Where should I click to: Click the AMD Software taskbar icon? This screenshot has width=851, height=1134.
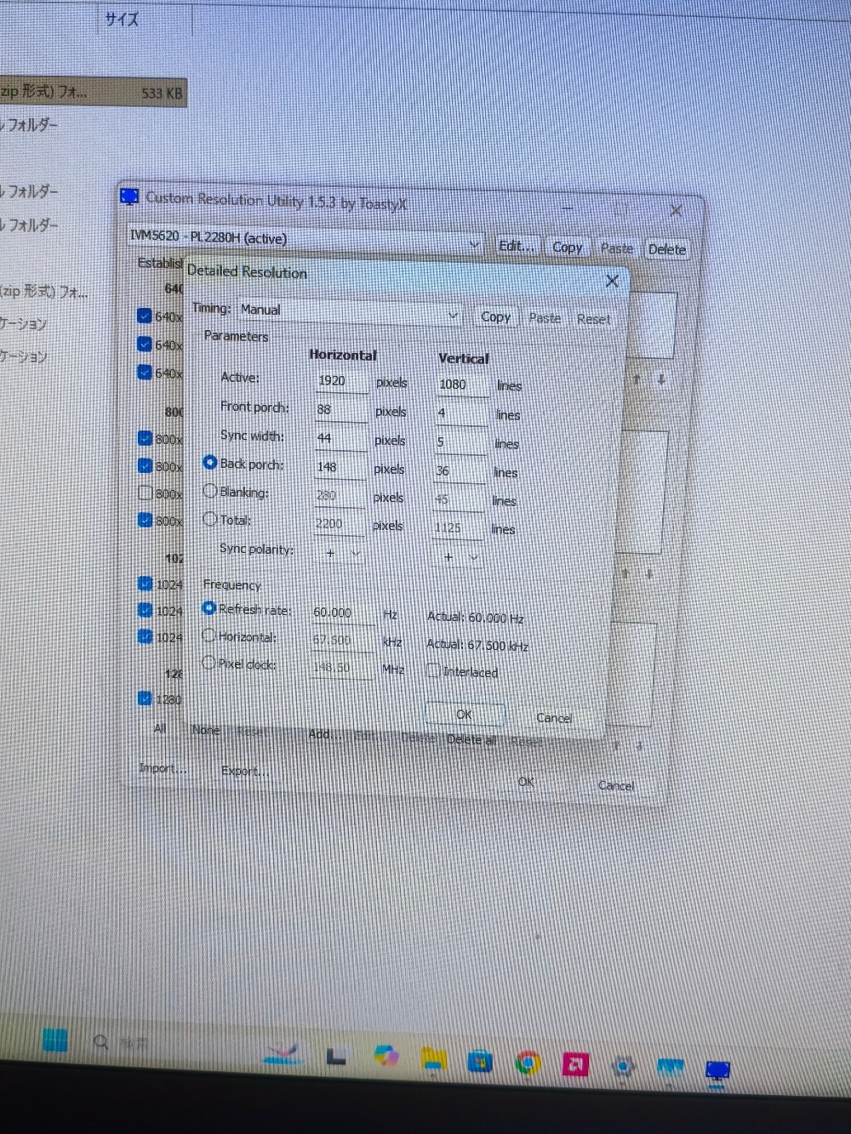tap(575, 1064)
